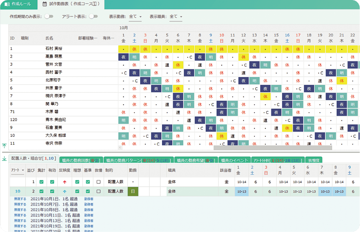
Task: Click the green 日 shift cell in 勤務 column
Action: pos(133,191)
